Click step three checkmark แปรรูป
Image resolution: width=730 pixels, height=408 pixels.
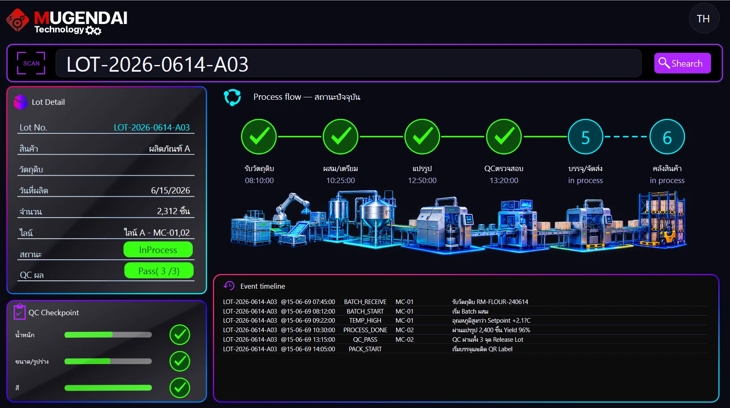coord(422,137)
